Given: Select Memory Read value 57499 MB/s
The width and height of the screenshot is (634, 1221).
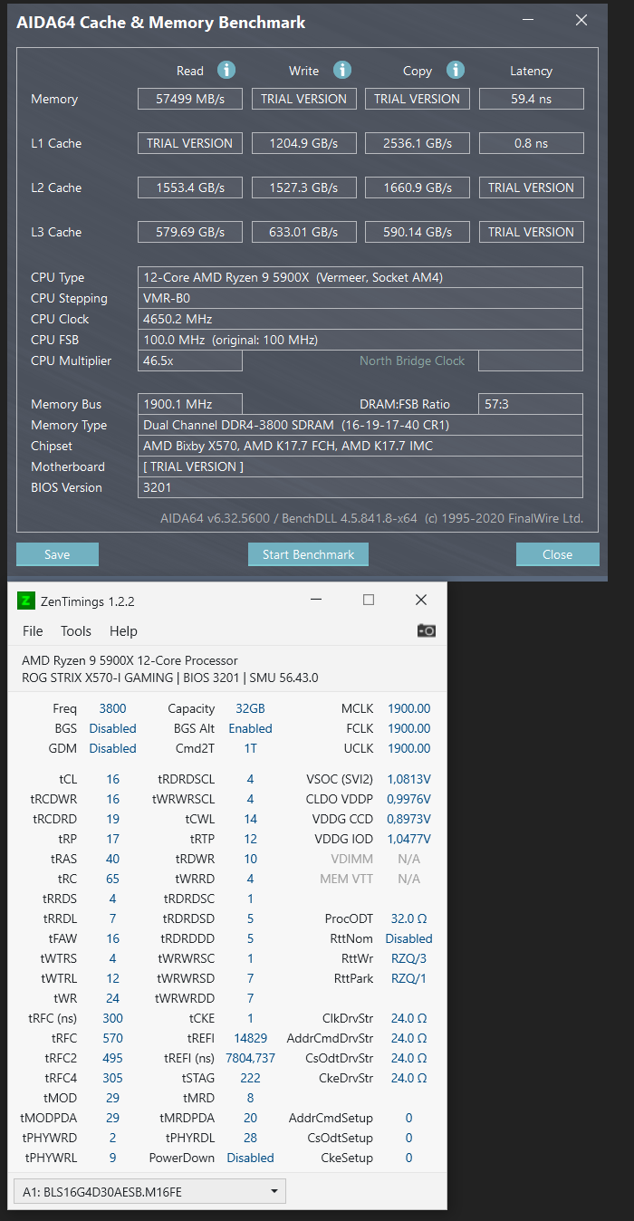Looking at the screenshot, I should 190,99.
